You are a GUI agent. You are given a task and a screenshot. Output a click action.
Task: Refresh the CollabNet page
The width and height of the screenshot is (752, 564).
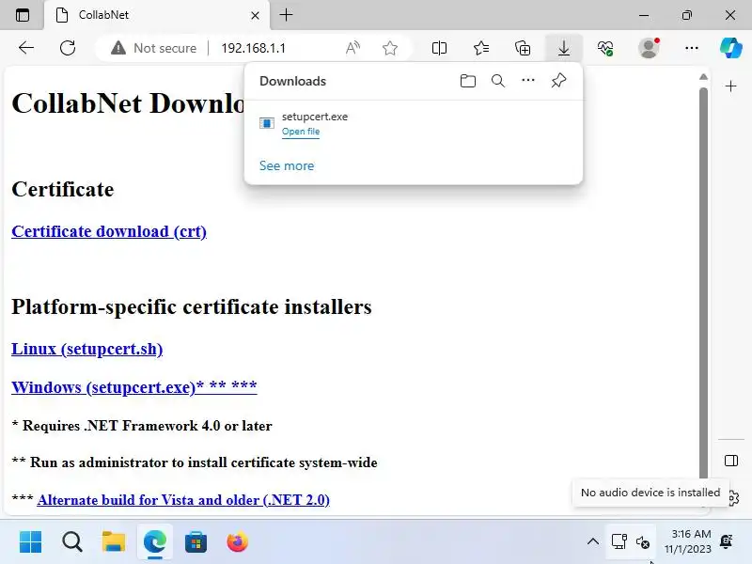coord(68,48)
